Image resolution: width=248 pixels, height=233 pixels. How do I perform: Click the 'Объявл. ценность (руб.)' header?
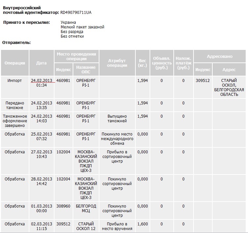click(161, 63)
